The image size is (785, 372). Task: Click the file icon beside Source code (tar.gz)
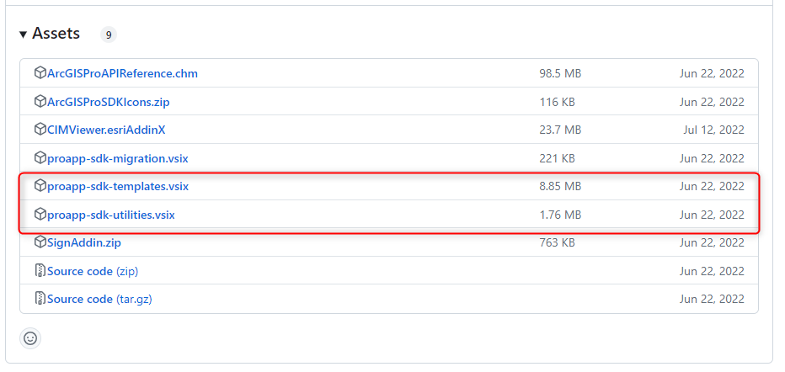click(40, 299)
